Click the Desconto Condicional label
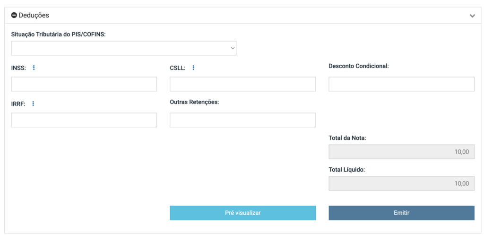484x235 pixels. click(x=358, y=66)
